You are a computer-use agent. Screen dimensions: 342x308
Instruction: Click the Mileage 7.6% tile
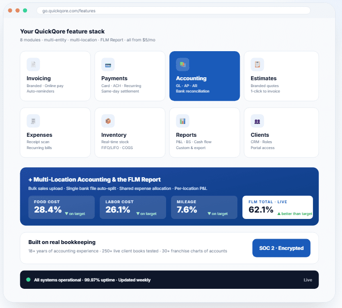(x=204, y=207)
